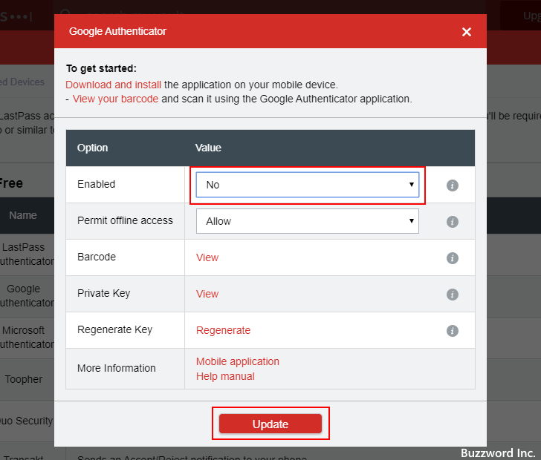This screenshot has width=541, height=460.
Task: Click info icon for Permit offline access
Action: (x=453, y=222)
